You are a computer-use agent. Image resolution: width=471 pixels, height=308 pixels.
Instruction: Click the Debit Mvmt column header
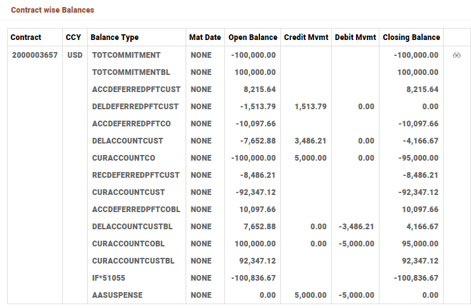355,37
